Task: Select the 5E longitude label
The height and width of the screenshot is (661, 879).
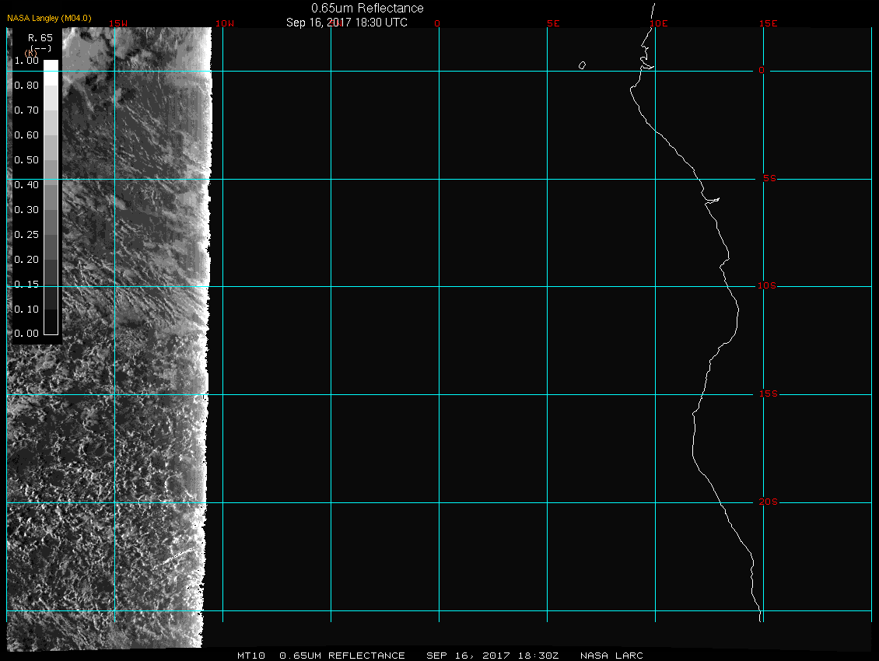Action: pyautogui.click(x=553, y=23)
